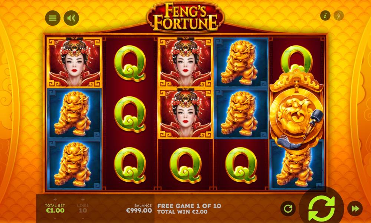The width and height of the screenshot is (371, 223).
Task: Click Free Game 1 of 10 text
Action: tap(189, 206)
